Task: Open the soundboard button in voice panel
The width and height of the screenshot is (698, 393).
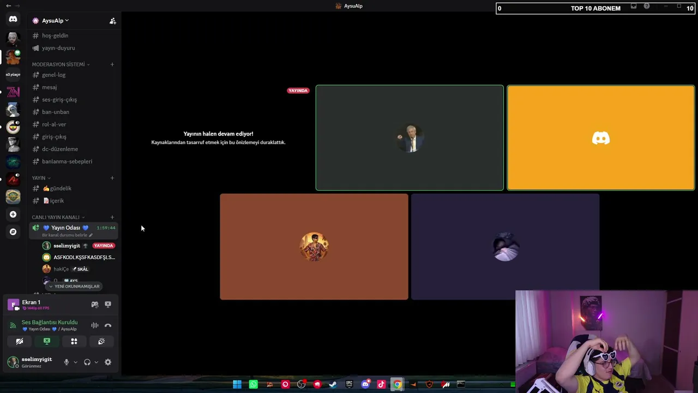Action: 101,341
